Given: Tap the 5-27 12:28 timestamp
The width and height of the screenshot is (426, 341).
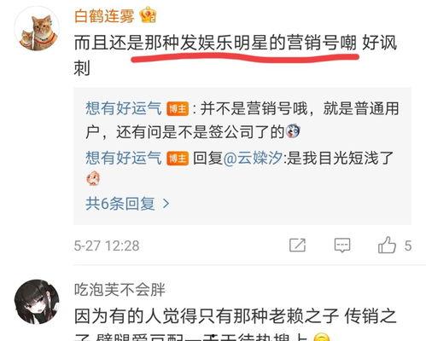Looking at the screenshot, I should pyautogui.click(x=107, y=246).
